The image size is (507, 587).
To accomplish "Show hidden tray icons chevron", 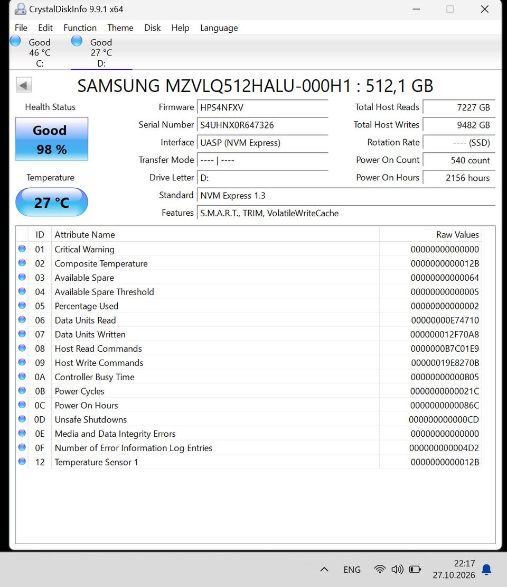I will 325,570.
